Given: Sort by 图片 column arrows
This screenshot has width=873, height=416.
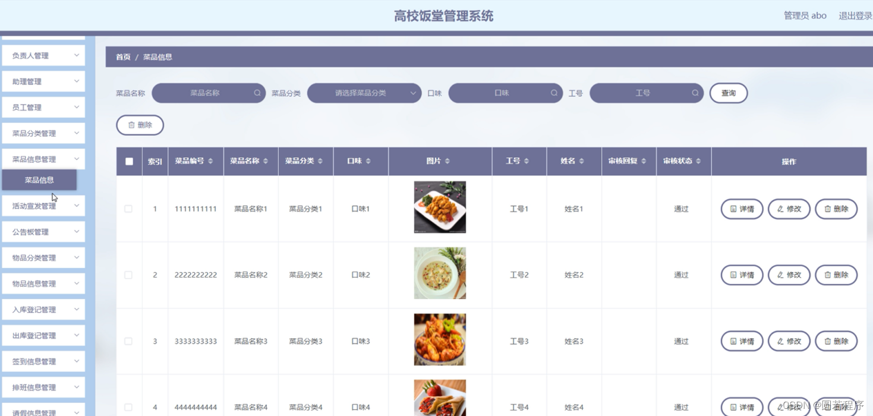Looking at the screenshot, I should (x=447, y=161).
